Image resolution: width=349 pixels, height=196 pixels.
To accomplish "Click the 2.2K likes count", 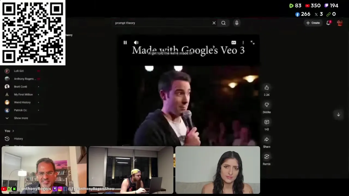I will pyautogui.click(x=267, y=95).
